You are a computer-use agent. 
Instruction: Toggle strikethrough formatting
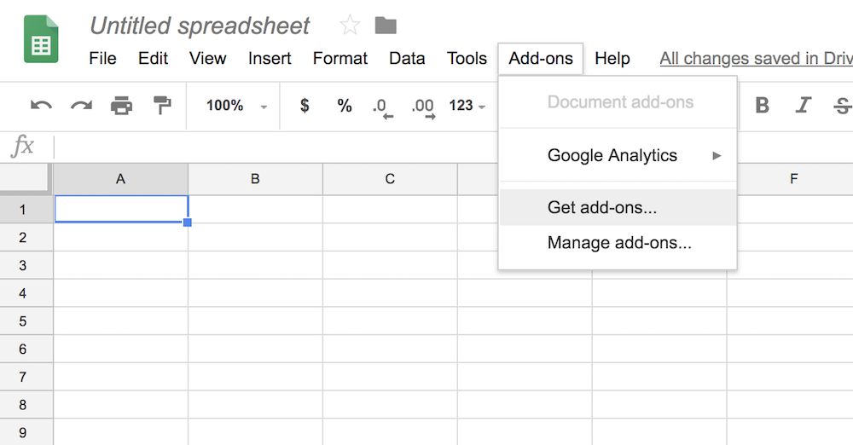pos(842,106)
